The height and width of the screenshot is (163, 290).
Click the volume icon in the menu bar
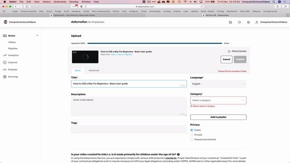coord(195,2)
